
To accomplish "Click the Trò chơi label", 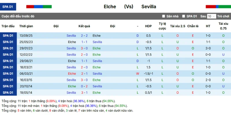I will pyautogui.click(x=223, y=16).
